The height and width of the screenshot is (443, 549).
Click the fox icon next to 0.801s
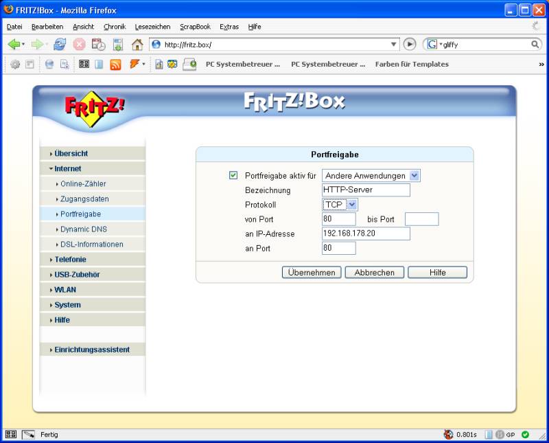pyautogui.click(x=448, y=435)
